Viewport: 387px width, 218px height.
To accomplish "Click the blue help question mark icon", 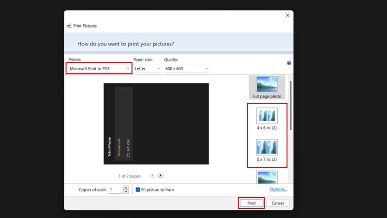I will 289,63.
